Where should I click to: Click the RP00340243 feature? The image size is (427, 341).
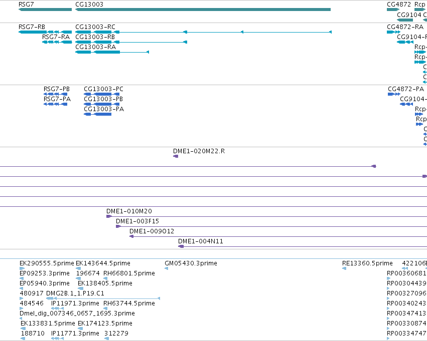pyautogui.click(x=388, y=308)
